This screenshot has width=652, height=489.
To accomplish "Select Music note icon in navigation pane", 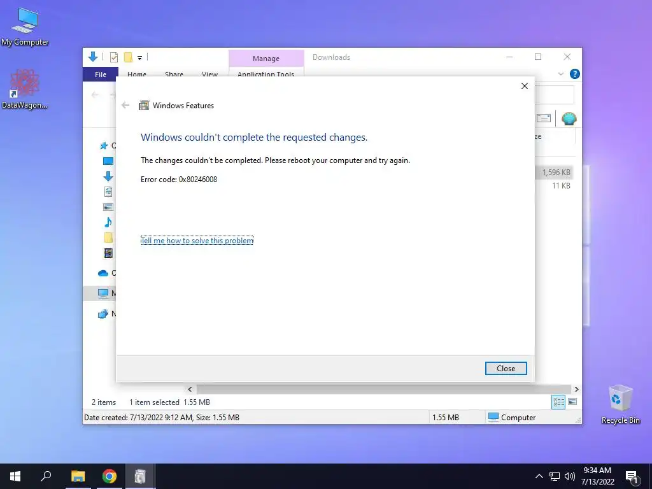I will click(108, 222).
